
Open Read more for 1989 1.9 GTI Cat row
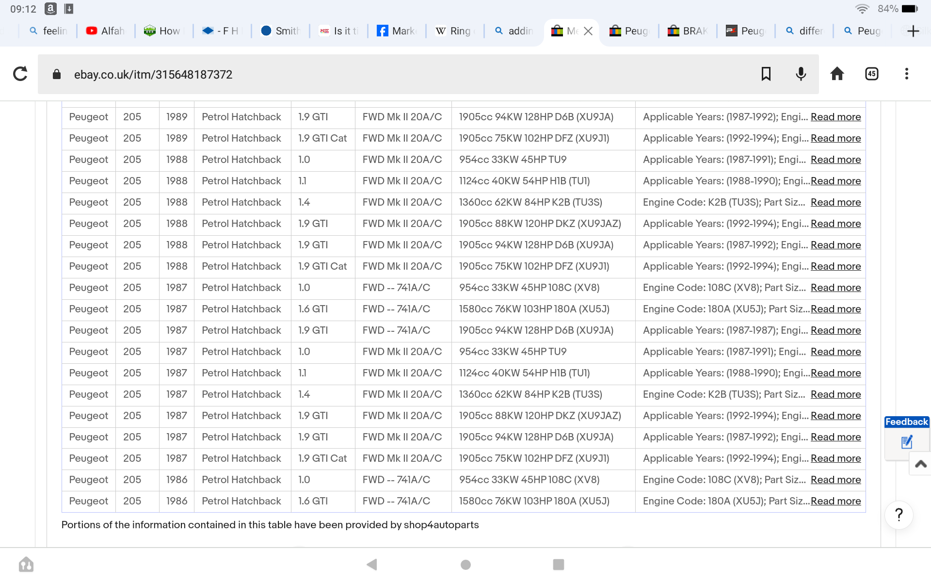click(x=835, y=138)
